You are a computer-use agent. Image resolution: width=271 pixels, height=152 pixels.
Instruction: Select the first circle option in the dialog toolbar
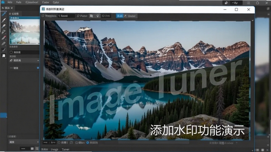43,16
